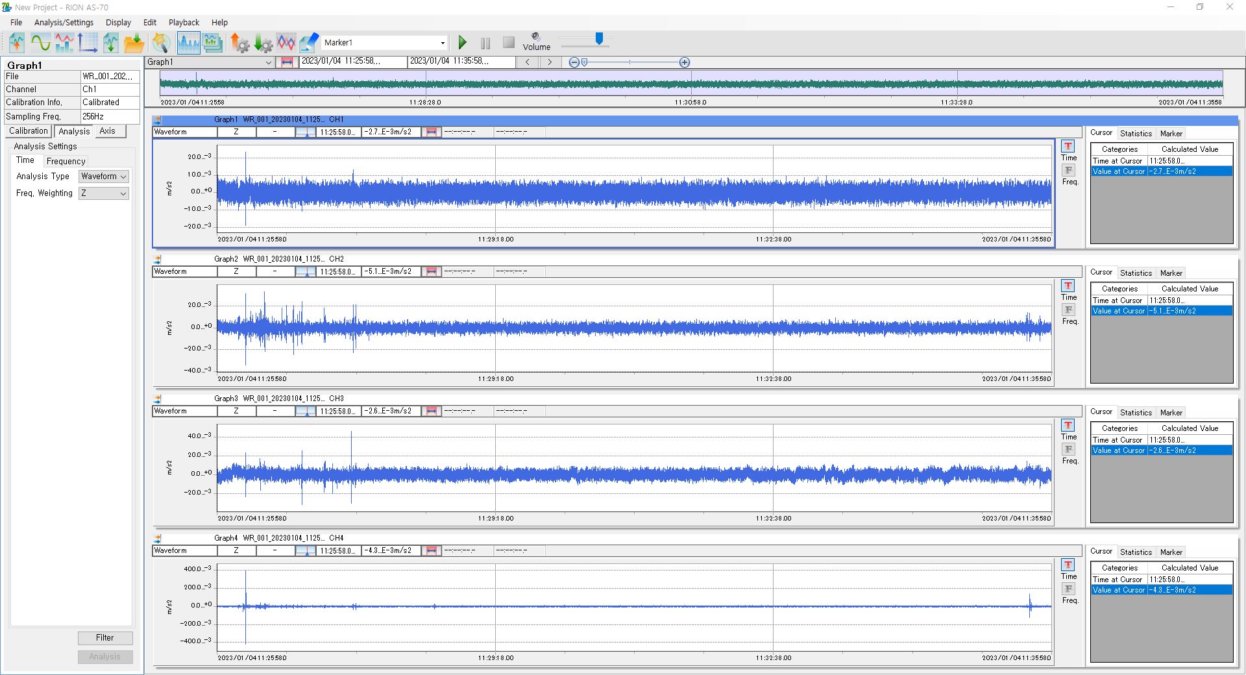Click the orange folder import icon
Viewport: 1246px width, 675px height.
(134, 43)
